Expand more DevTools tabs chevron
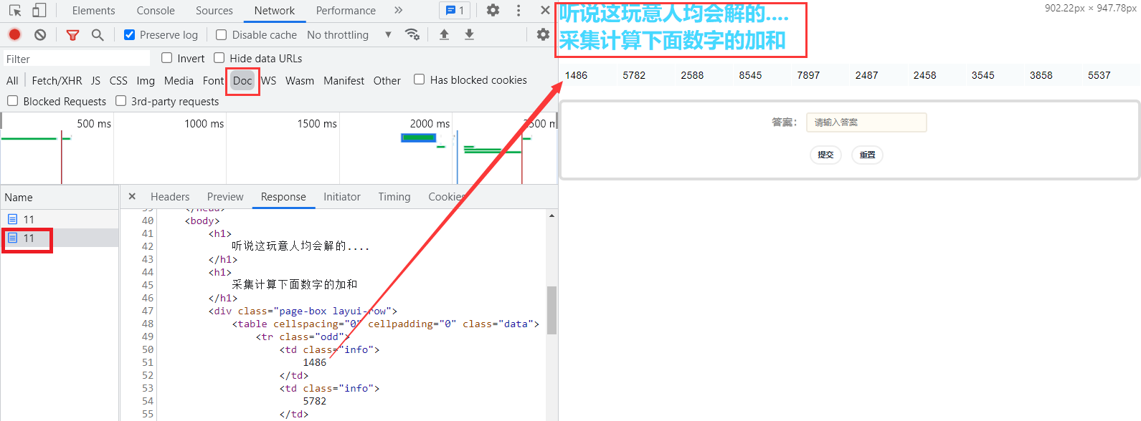1141x421 pixels. pyautogui.click(x=398, y=11)
